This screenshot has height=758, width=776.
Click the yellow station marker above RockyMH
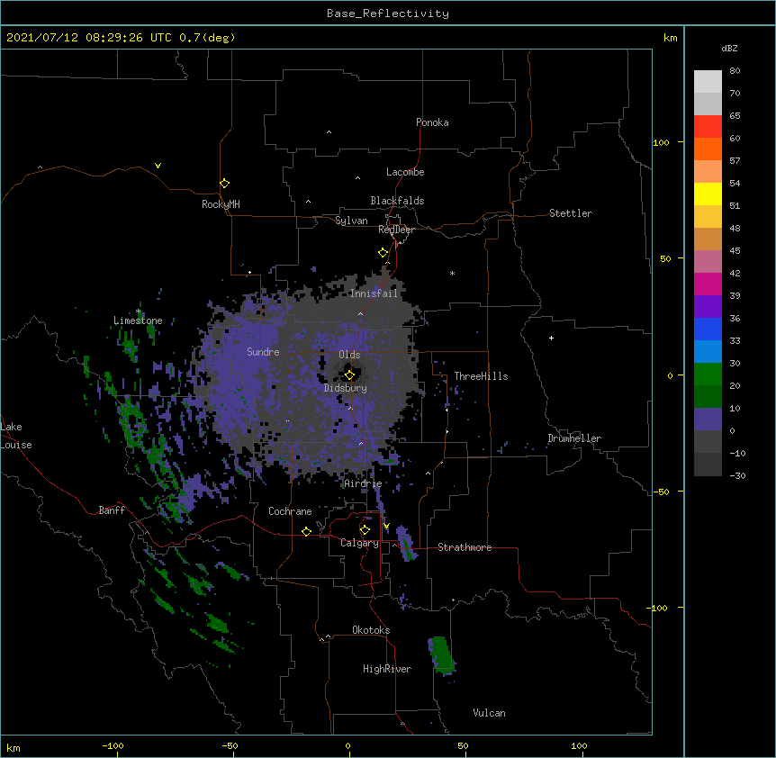(225, 183)
